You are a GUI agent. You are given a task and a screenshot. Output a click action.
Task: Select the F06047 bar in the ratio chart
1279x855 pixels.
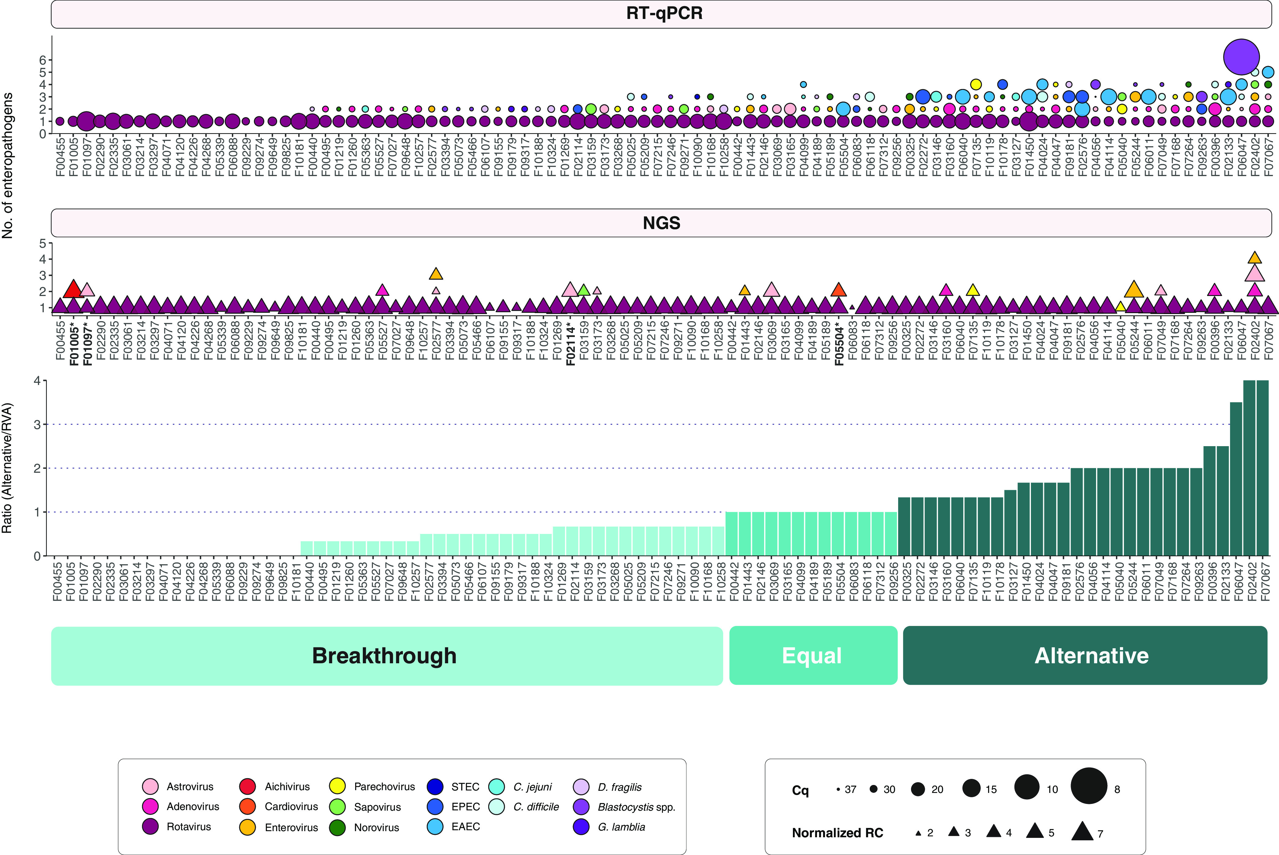(x=1236, y=479)
